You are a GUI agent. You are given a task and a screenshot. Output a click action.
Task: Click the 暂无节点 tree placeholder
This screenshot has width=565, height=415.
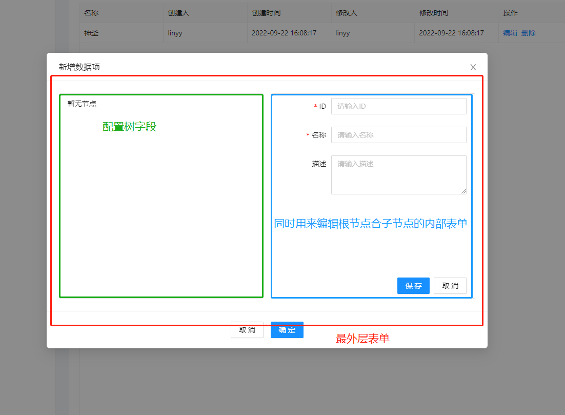[x=82, y=103]
